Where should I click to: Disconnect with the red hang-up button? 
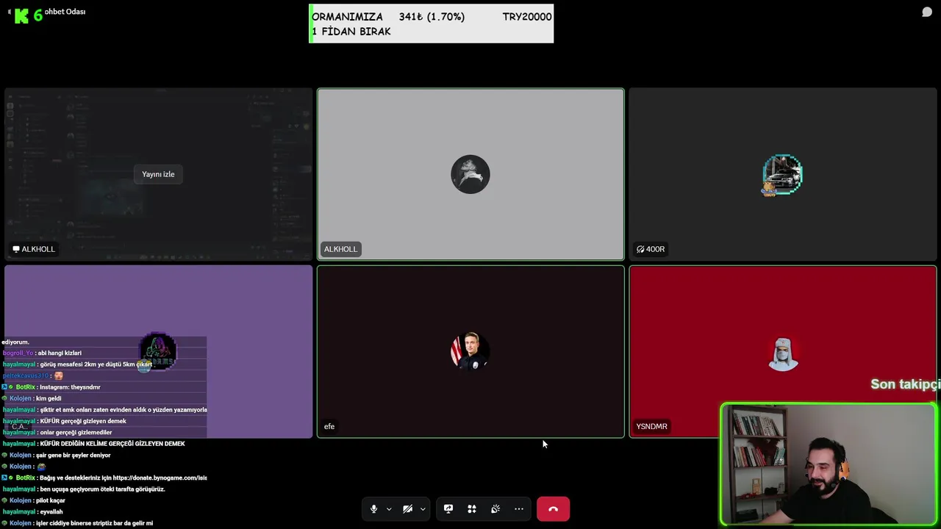[x=553, y=509]
